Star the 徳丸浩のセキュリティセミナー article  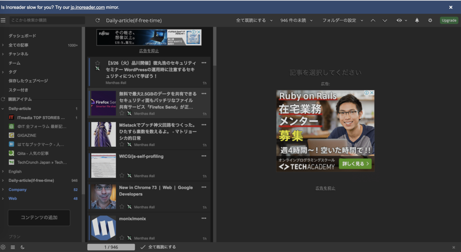point(98,63)
